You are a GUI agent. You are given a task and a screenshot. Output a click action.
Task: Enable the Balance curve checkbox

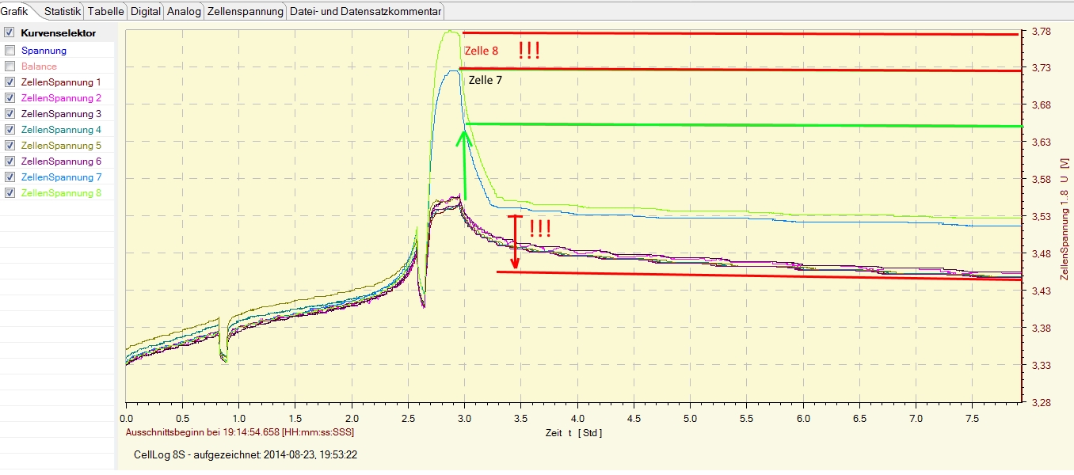[10, 66]
